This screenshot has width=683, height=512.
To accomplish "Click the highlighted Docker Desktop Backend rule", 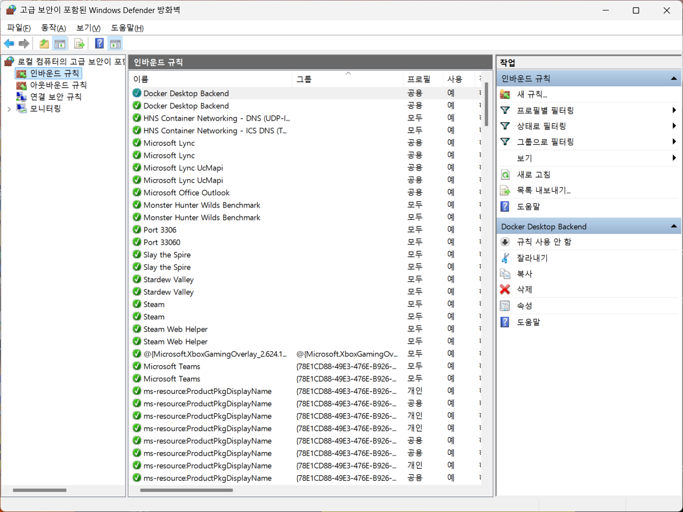I will click(x=305, y=93).
